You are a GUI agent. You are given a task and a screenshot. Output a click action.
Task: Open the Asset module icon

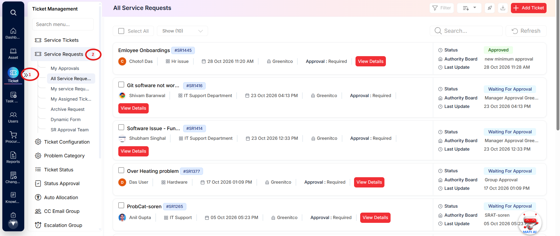click(13, 54)
